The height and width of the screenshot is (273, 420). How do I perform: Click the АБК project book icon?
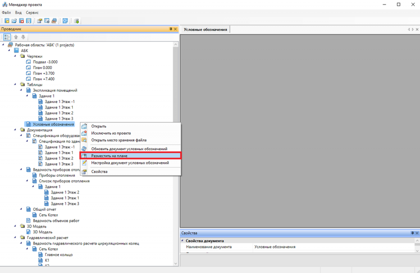16,50
